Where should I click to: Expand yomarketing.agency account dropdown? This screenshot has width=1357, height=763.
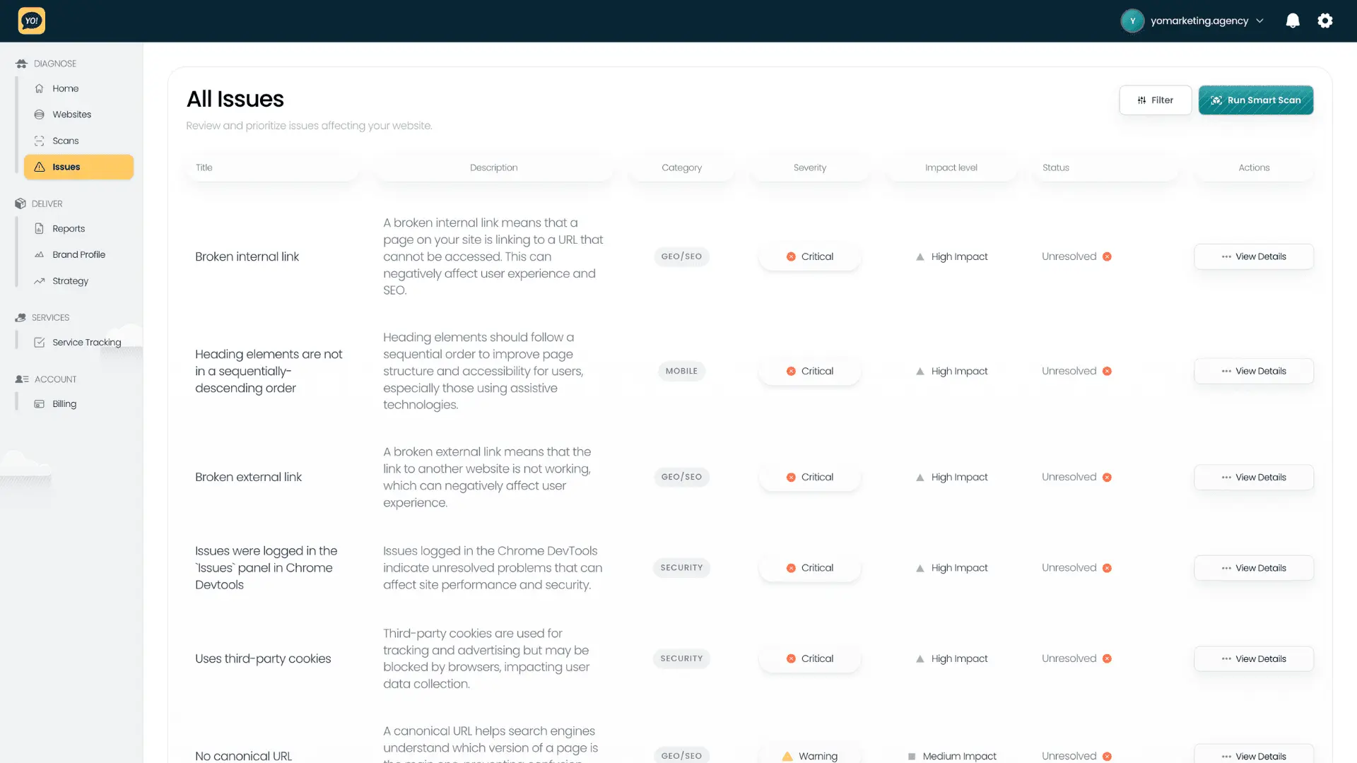click(1259, 21)
